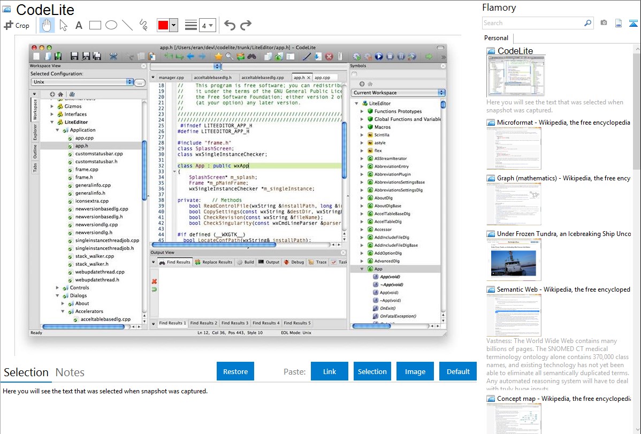The image size is (641, 434).
Task: Click the yellow star bookmark icon in CodeLite toolbar
Action: (218, 56)
